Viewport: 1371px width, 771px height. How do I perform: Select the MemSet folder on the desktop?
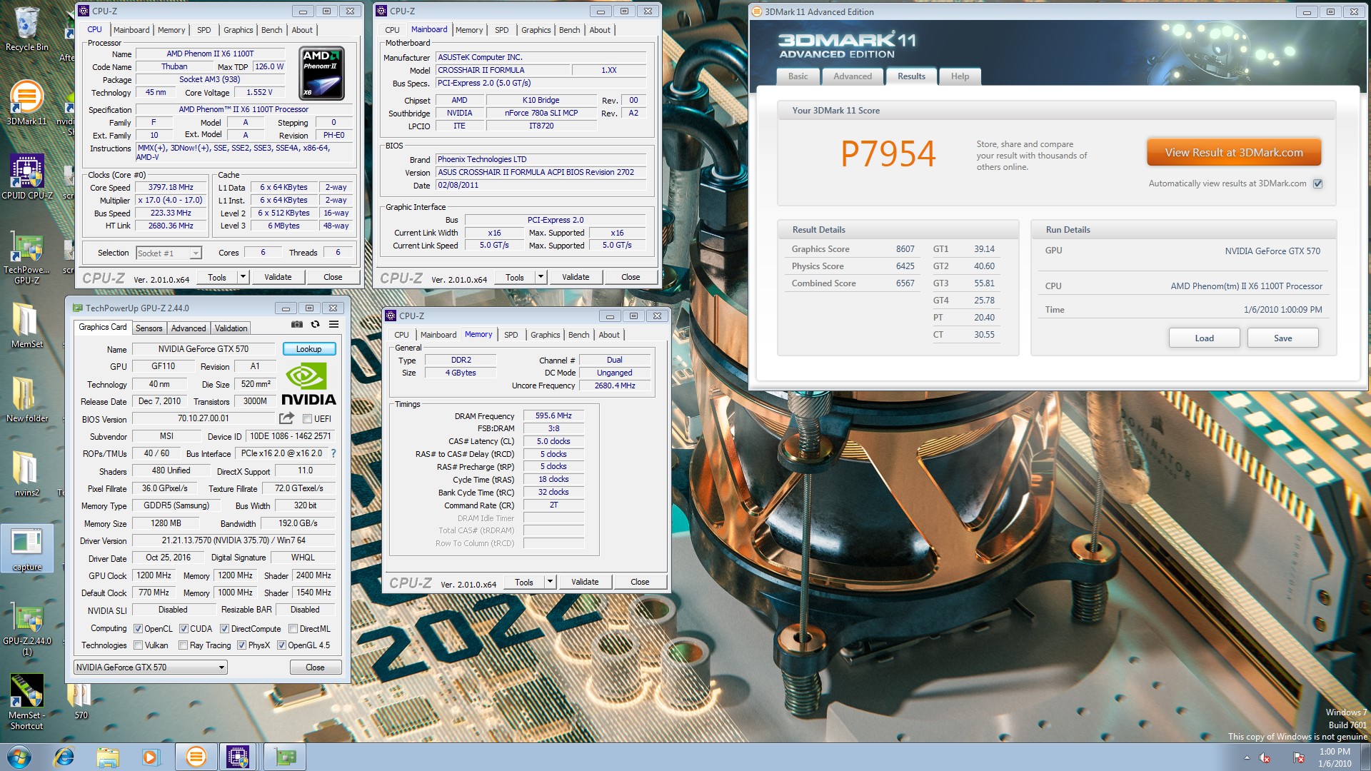pyautogui.click(x=26, y=325)
